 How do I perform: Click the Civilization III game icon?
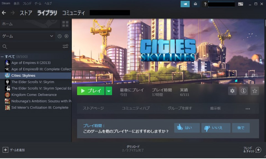click(x=7, y=108)
